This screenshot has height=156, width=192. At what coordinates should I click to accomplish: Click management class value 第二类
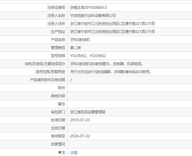coord(76,48)
